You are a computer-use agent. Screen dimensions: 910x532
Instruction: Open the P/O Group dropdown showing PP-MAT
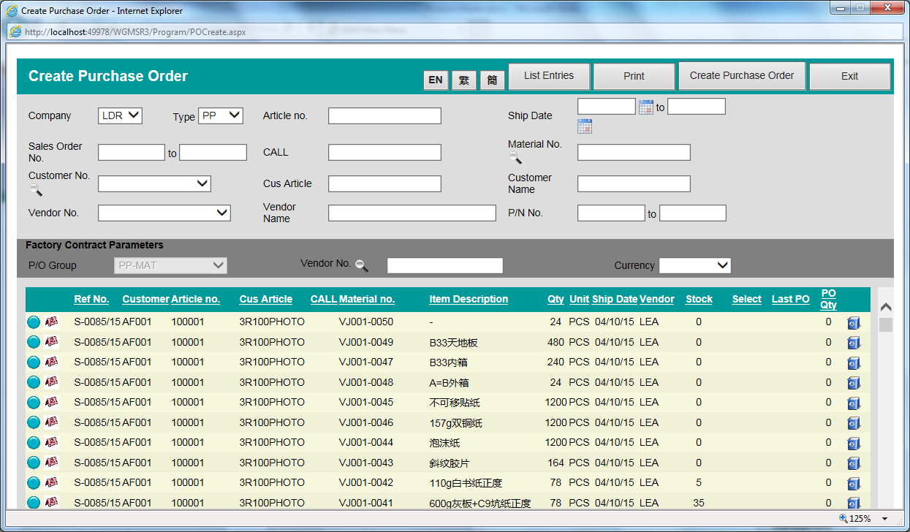170,265
